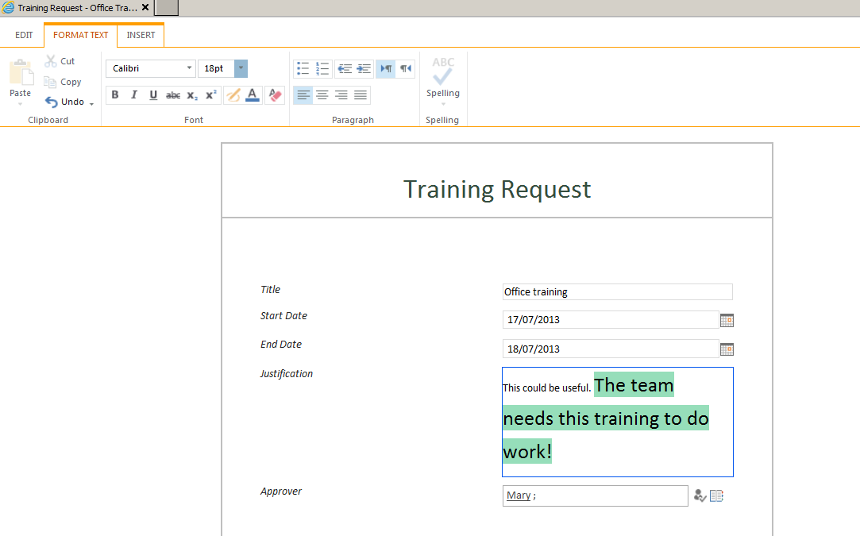860x536 pixels.
Task: Click the Cut button
Action: click(60, 61)
